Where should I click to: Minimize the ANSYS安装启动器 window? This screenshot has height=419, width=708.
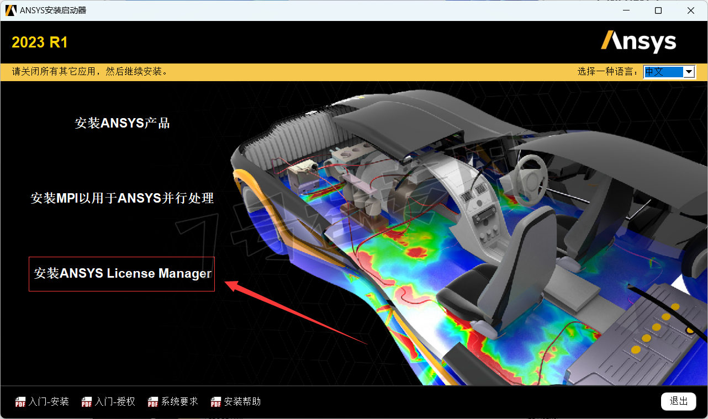[x=625, y=10]
